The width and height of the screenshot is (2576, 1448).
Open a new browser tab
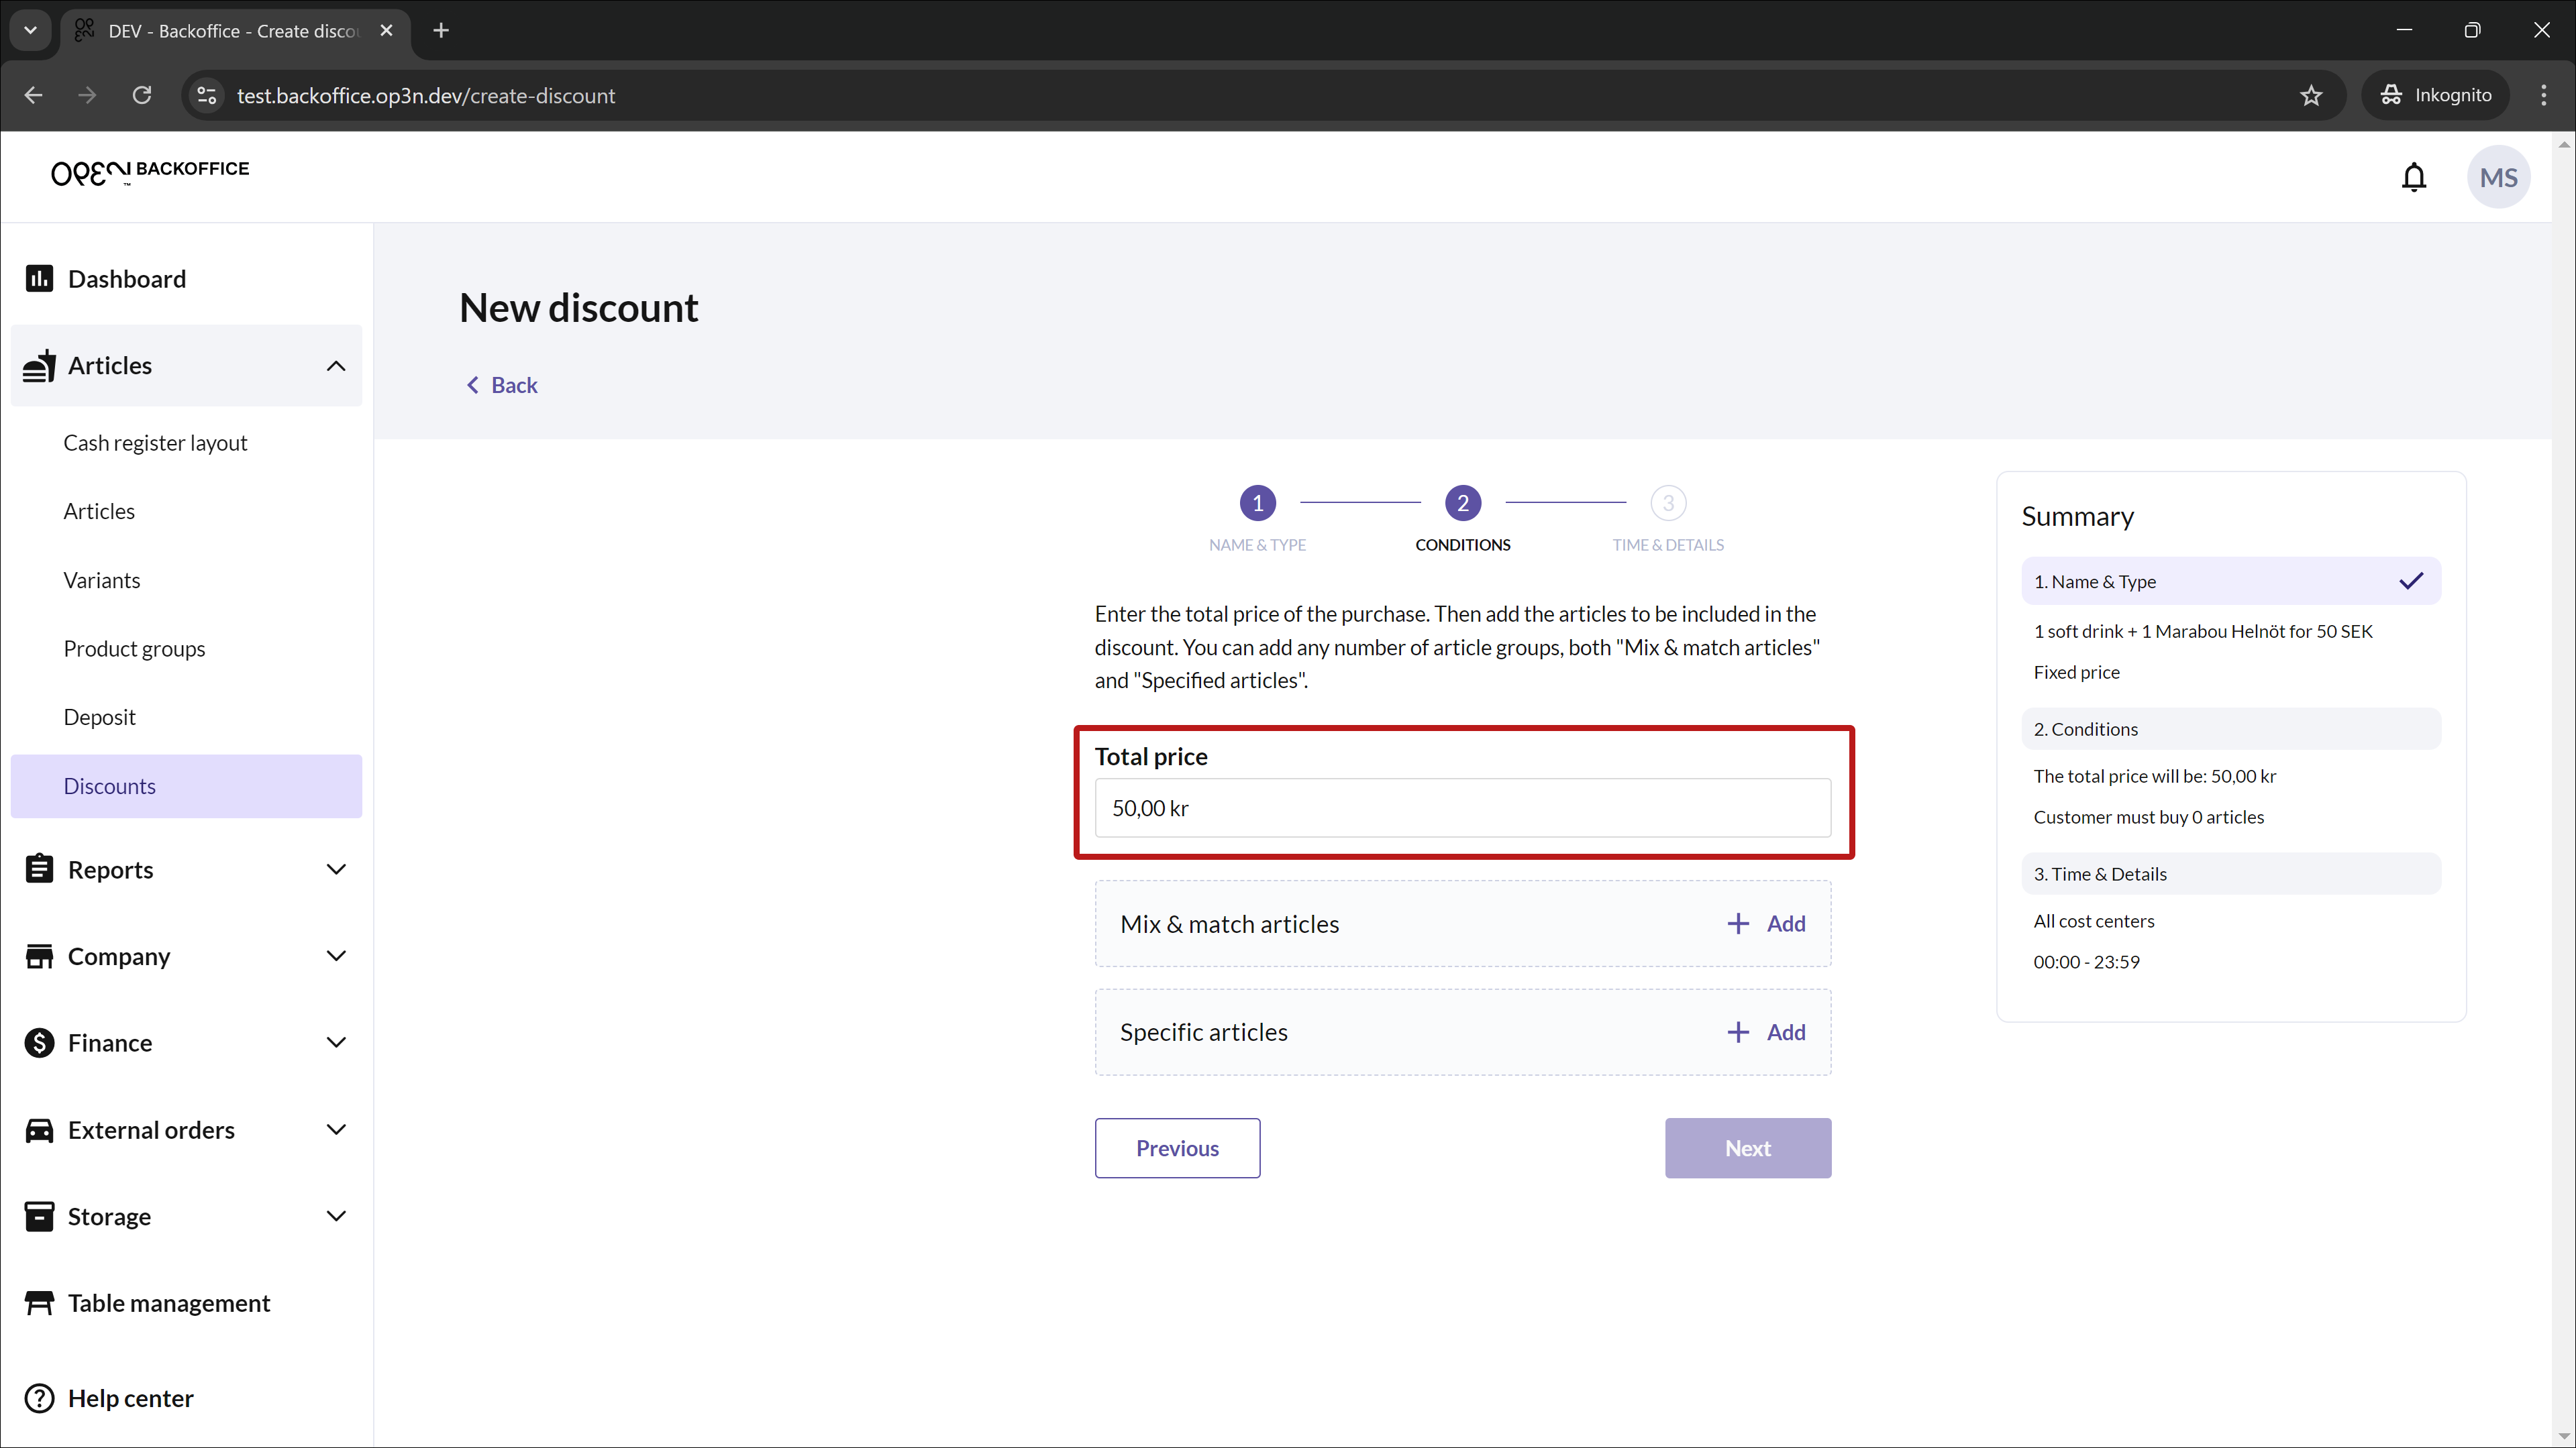[441, 31]
